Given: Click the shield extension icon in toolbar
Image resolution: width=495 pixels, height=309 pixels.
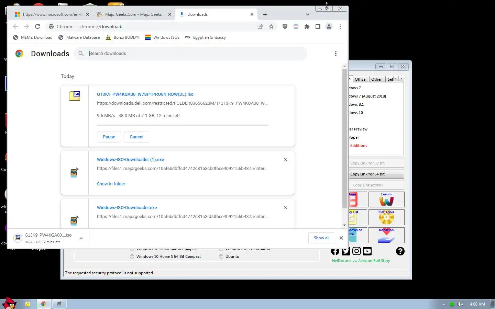Looking at the screenshot, I should 285,26.
